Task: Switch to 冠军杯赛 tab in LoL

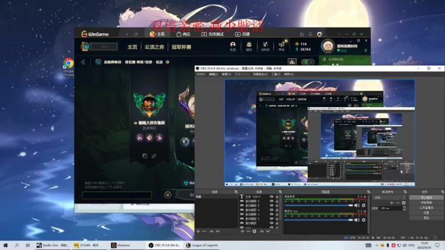Action: (181, 47)
